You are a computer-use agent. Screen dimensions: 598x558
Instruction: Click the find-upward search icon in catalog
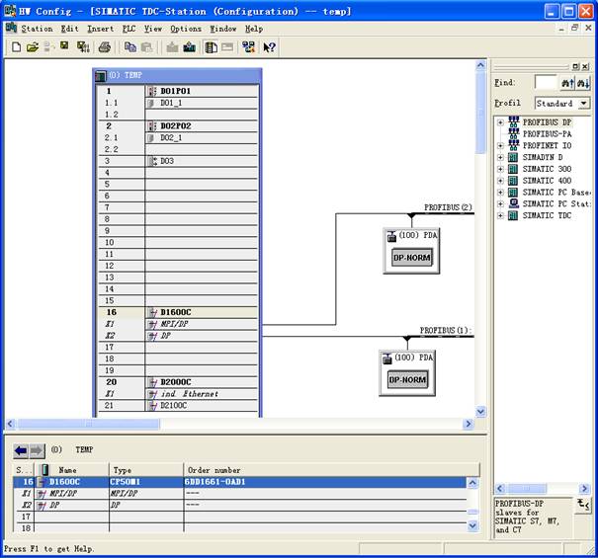pyautogui.click(x=568, y=83)
